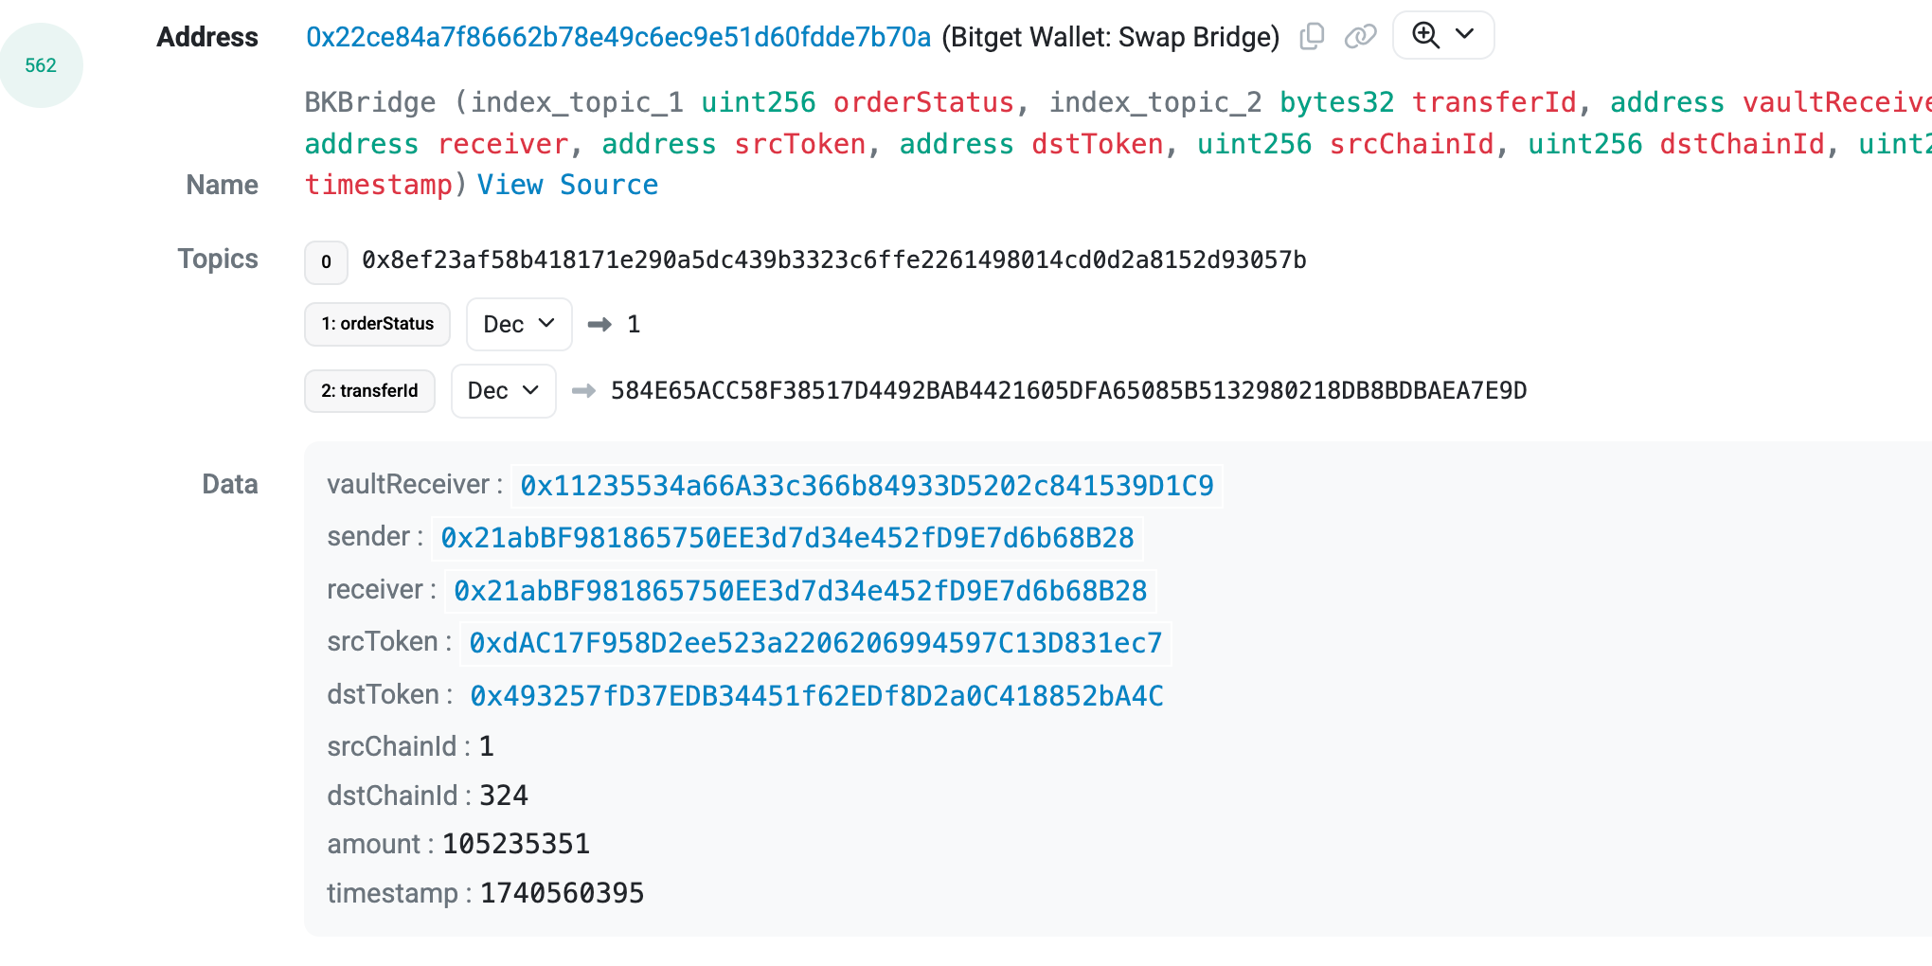
Task: Click the permalink chain icon
Action: pyautogui.click(x=1360, y=37)
